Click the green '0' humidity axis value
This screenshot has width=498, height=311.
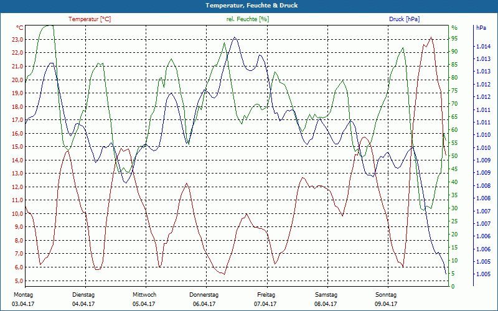[x=453, y=287]
